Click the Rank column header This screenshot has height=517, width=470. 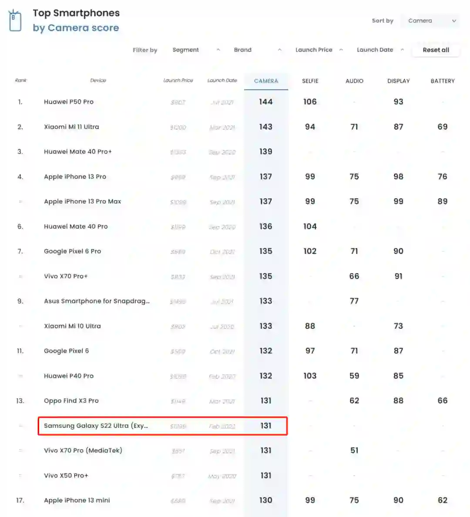pyautogui.click(x=20, y=80)
